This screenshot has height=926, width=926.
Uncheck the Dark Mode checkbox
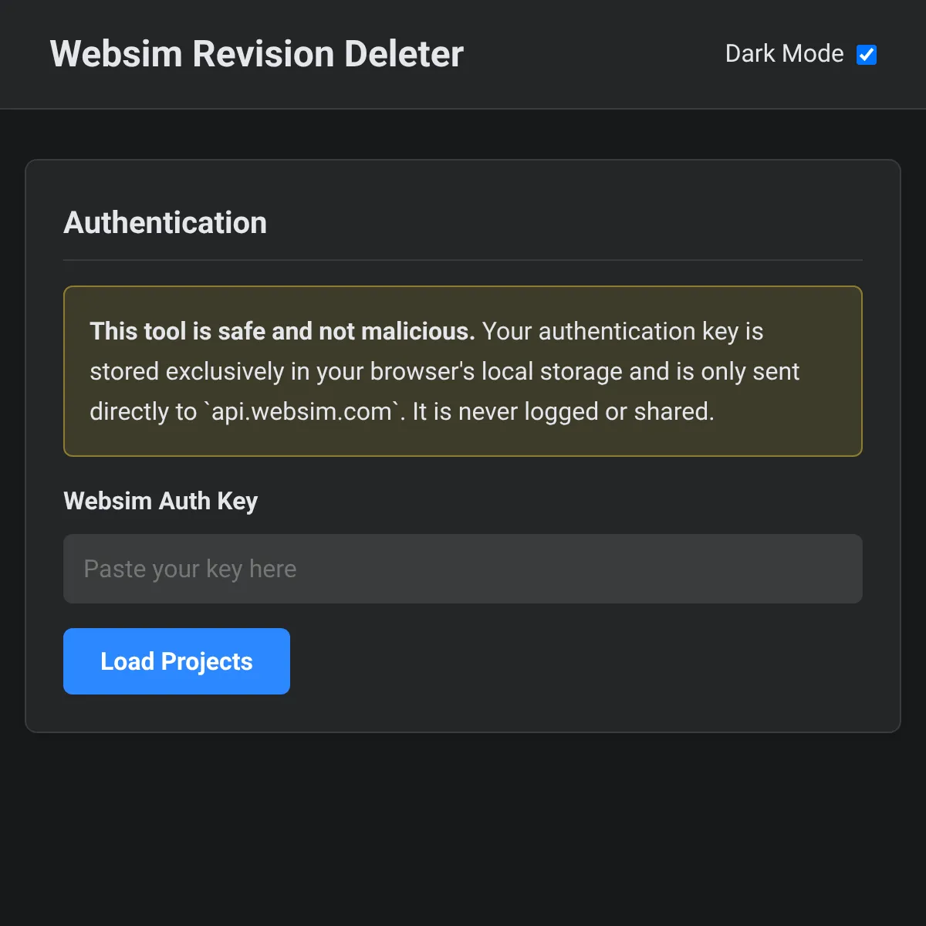[x=867, y=55]
